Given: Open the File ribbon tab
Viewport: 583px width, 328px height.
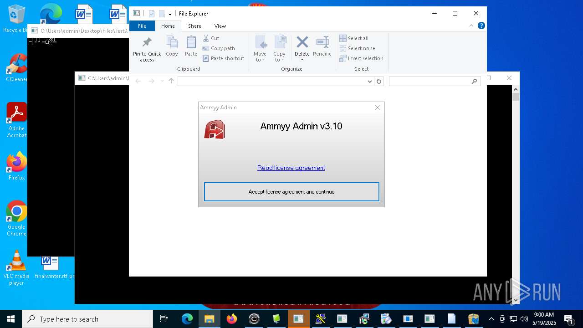Looking at the screenshot, I should tap(142, 26).
